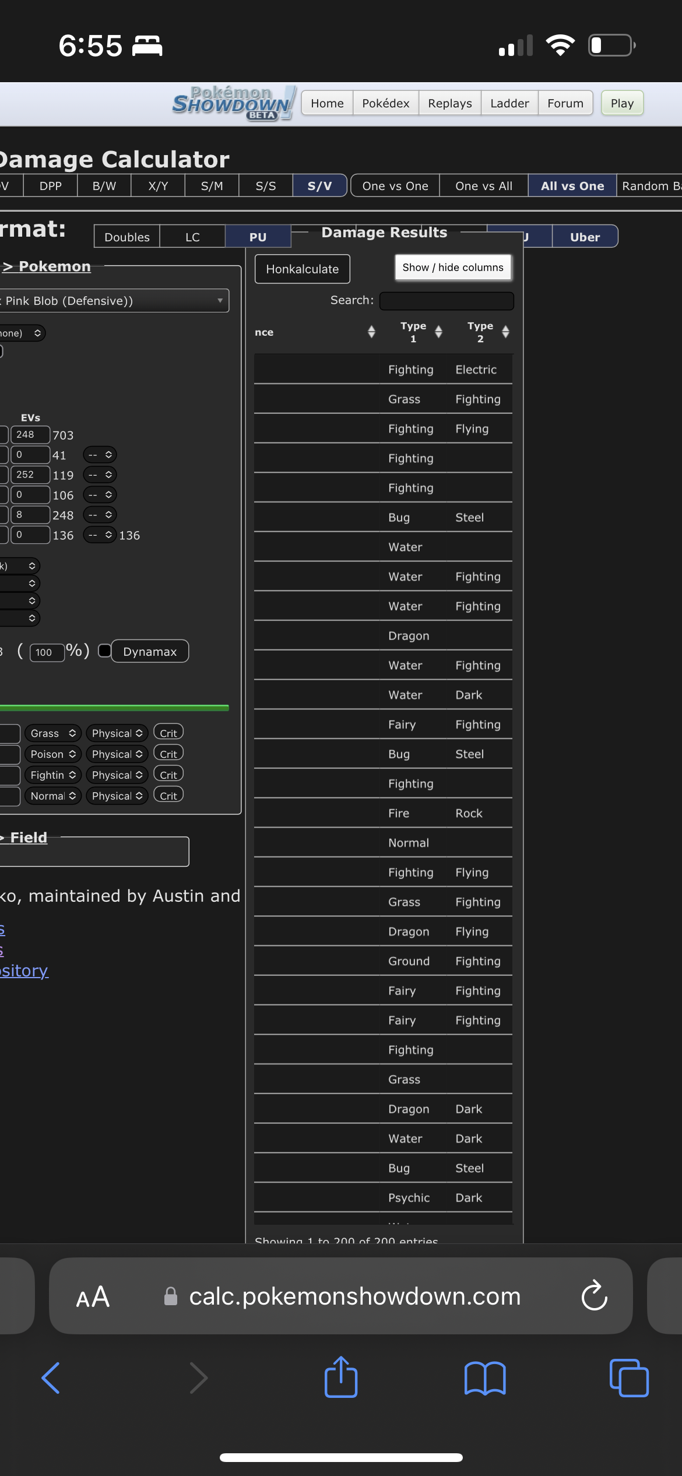Open the AA reader text-size menu
The width and height of the screenshot is (682, 1476).
pyautogui.click(x=93, y=1296)
